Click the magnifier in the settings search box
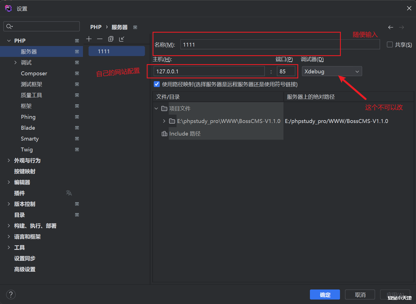The image size is (416, 304). pos(9,26)
